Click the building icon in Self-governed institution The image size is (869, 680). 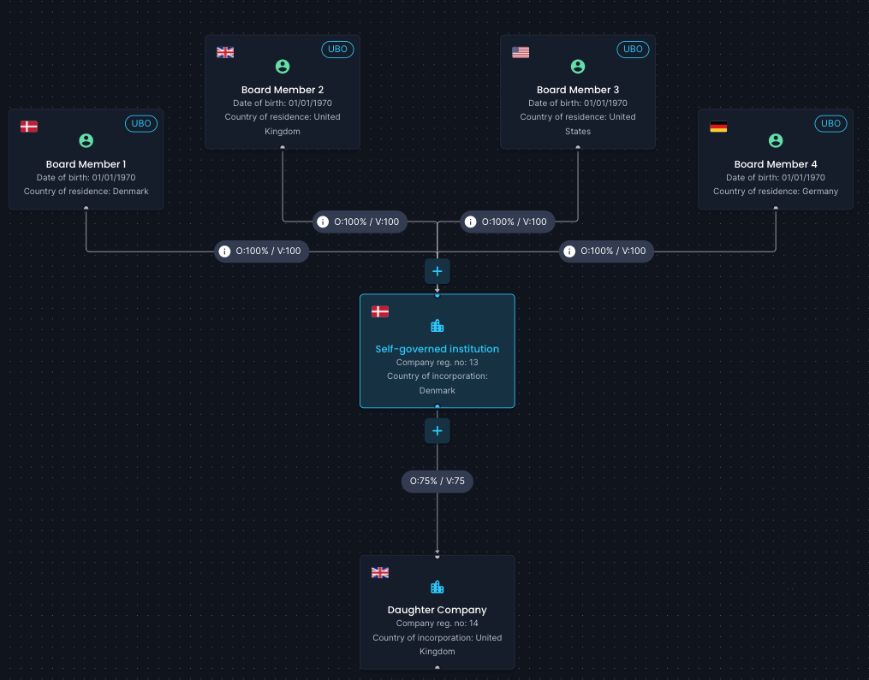437,326
